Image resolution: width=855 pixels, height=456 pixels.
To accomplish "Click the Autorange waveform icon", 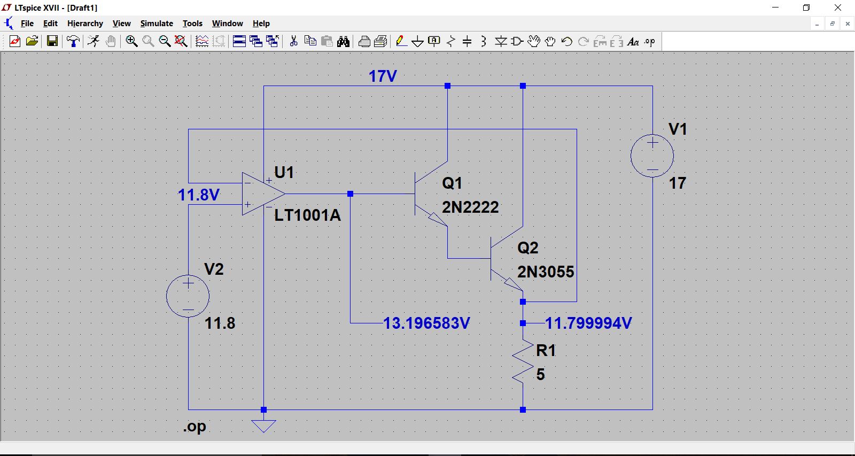I will pyautogui.click(x=202, y=41).
